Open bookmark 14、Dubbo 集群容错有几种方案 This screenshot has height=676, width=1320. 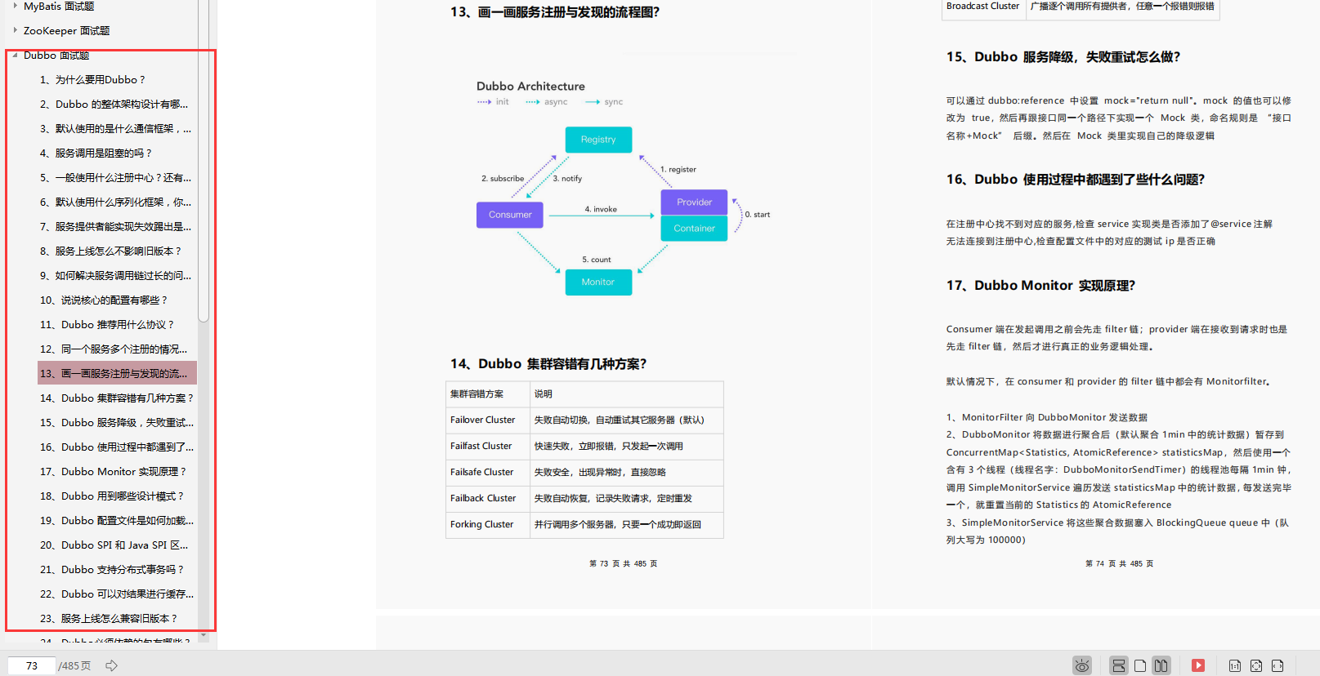[x=117, y=398]
